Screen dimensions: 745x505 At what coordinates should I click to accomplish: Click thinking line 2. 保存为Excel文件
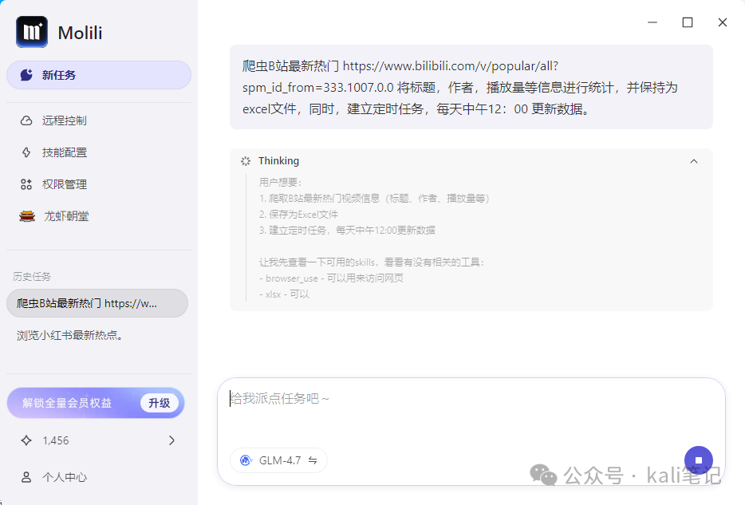click(299, 215)
